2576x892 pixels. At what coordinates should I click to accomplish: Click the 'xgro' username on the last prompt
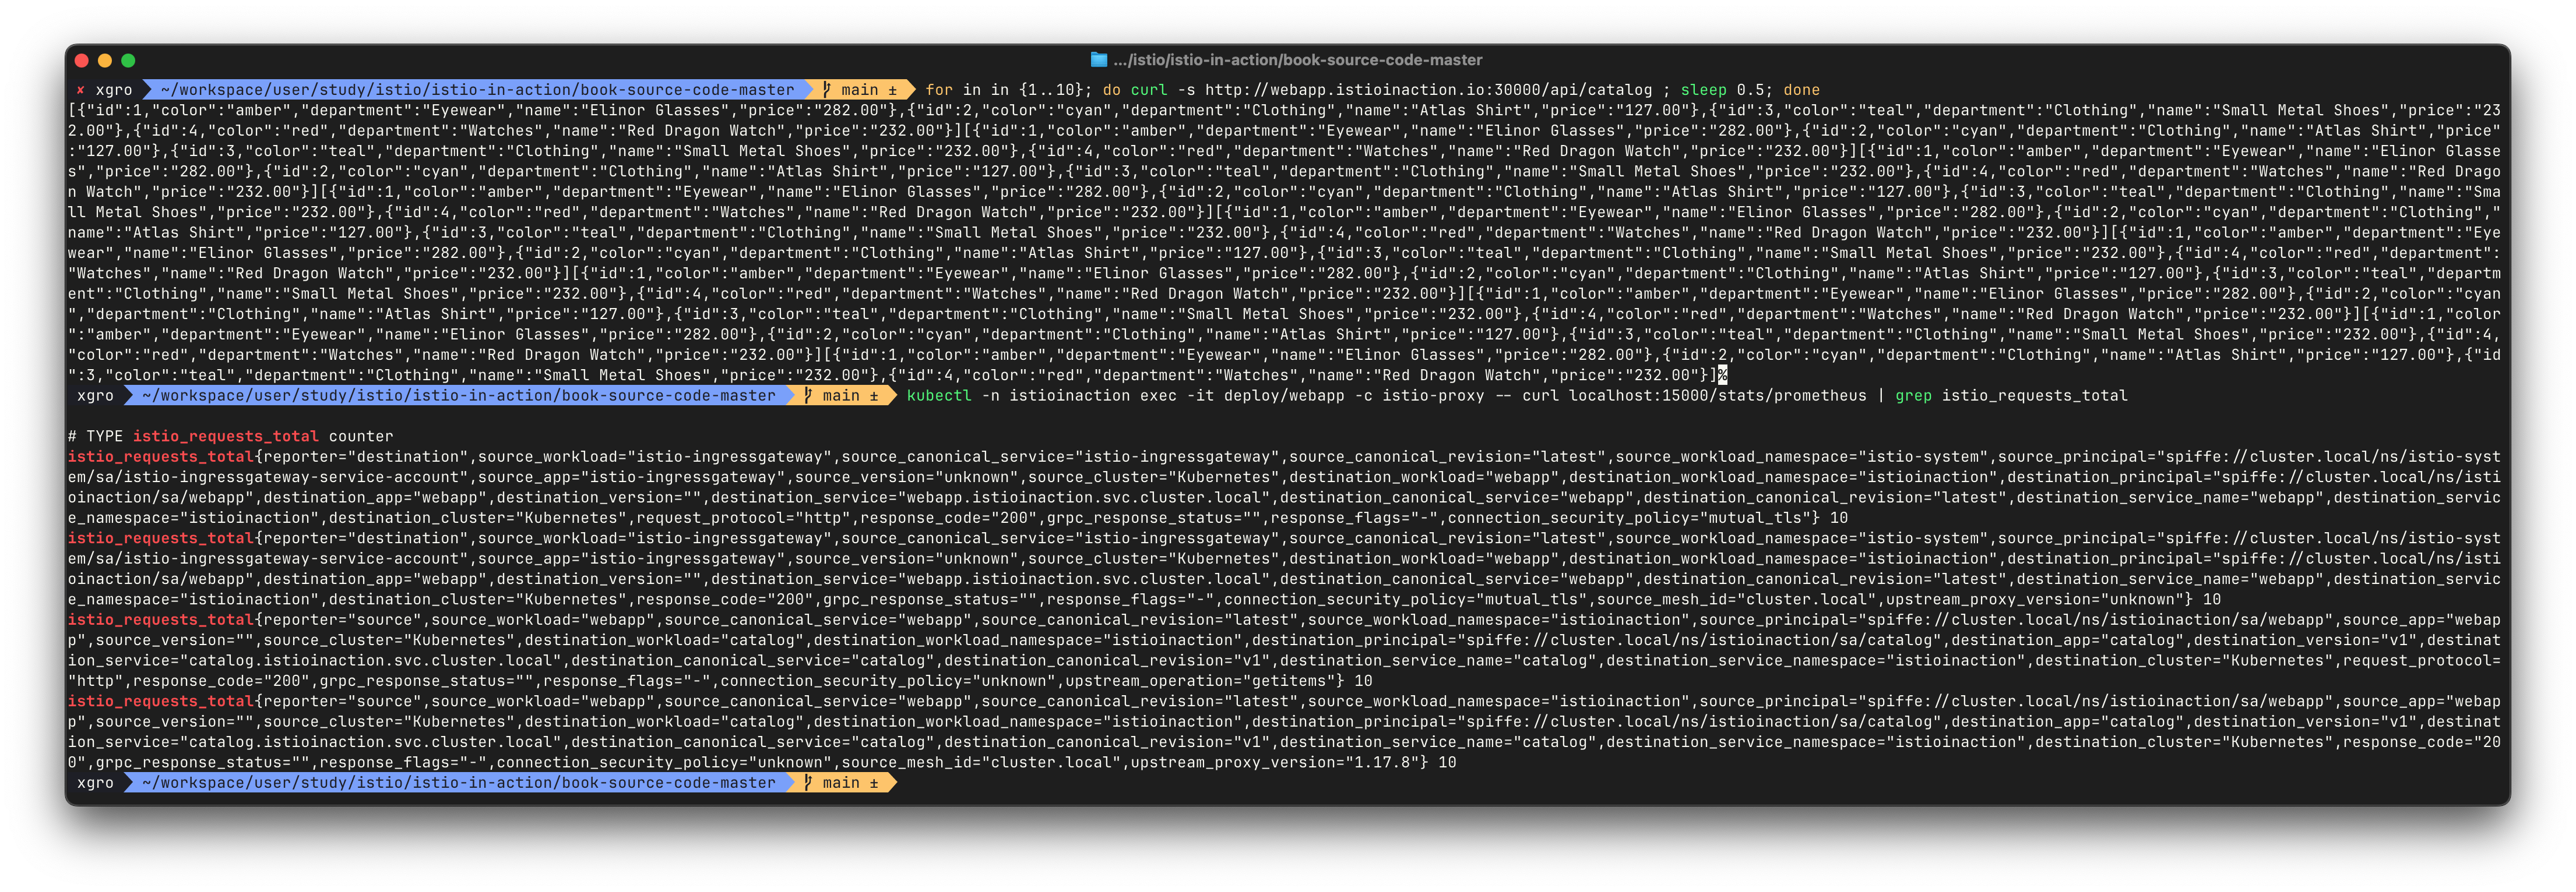click(x=95, y=783)
